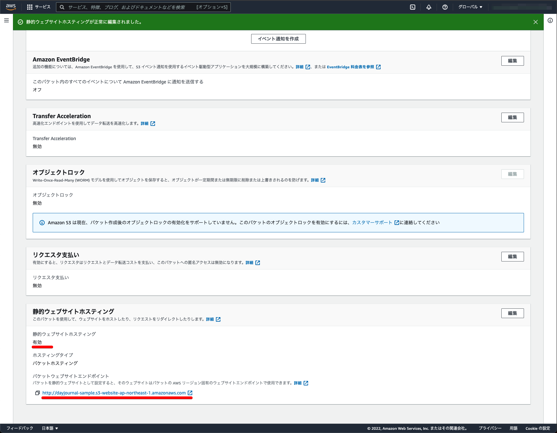
Task: Click external icon beside customer support link
Action: click(397, 223)
